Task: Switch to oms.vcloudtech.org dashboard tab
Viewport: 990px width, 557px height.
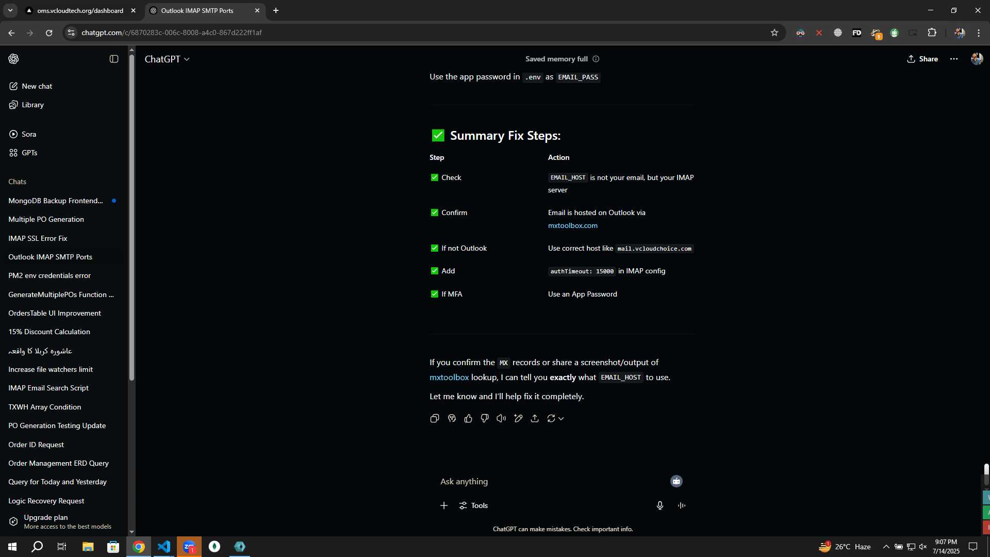Action: pos(81,10)
